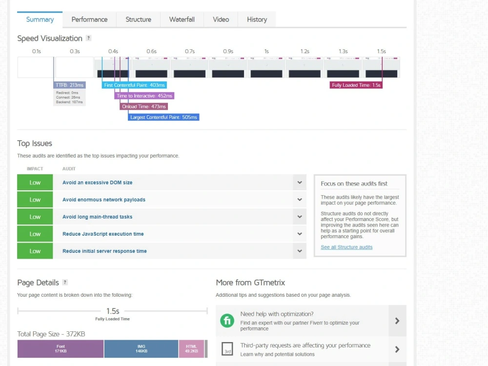The width and height of the screenshot is (488, 366).
Task: Click the AUDIT column header
Action: 69,169
